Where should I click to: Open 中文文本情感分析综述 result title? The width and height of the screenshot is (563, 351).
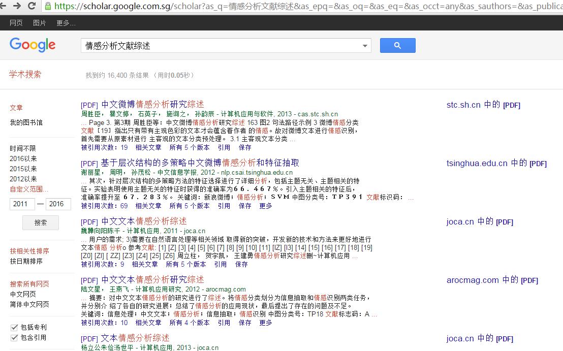144,221
